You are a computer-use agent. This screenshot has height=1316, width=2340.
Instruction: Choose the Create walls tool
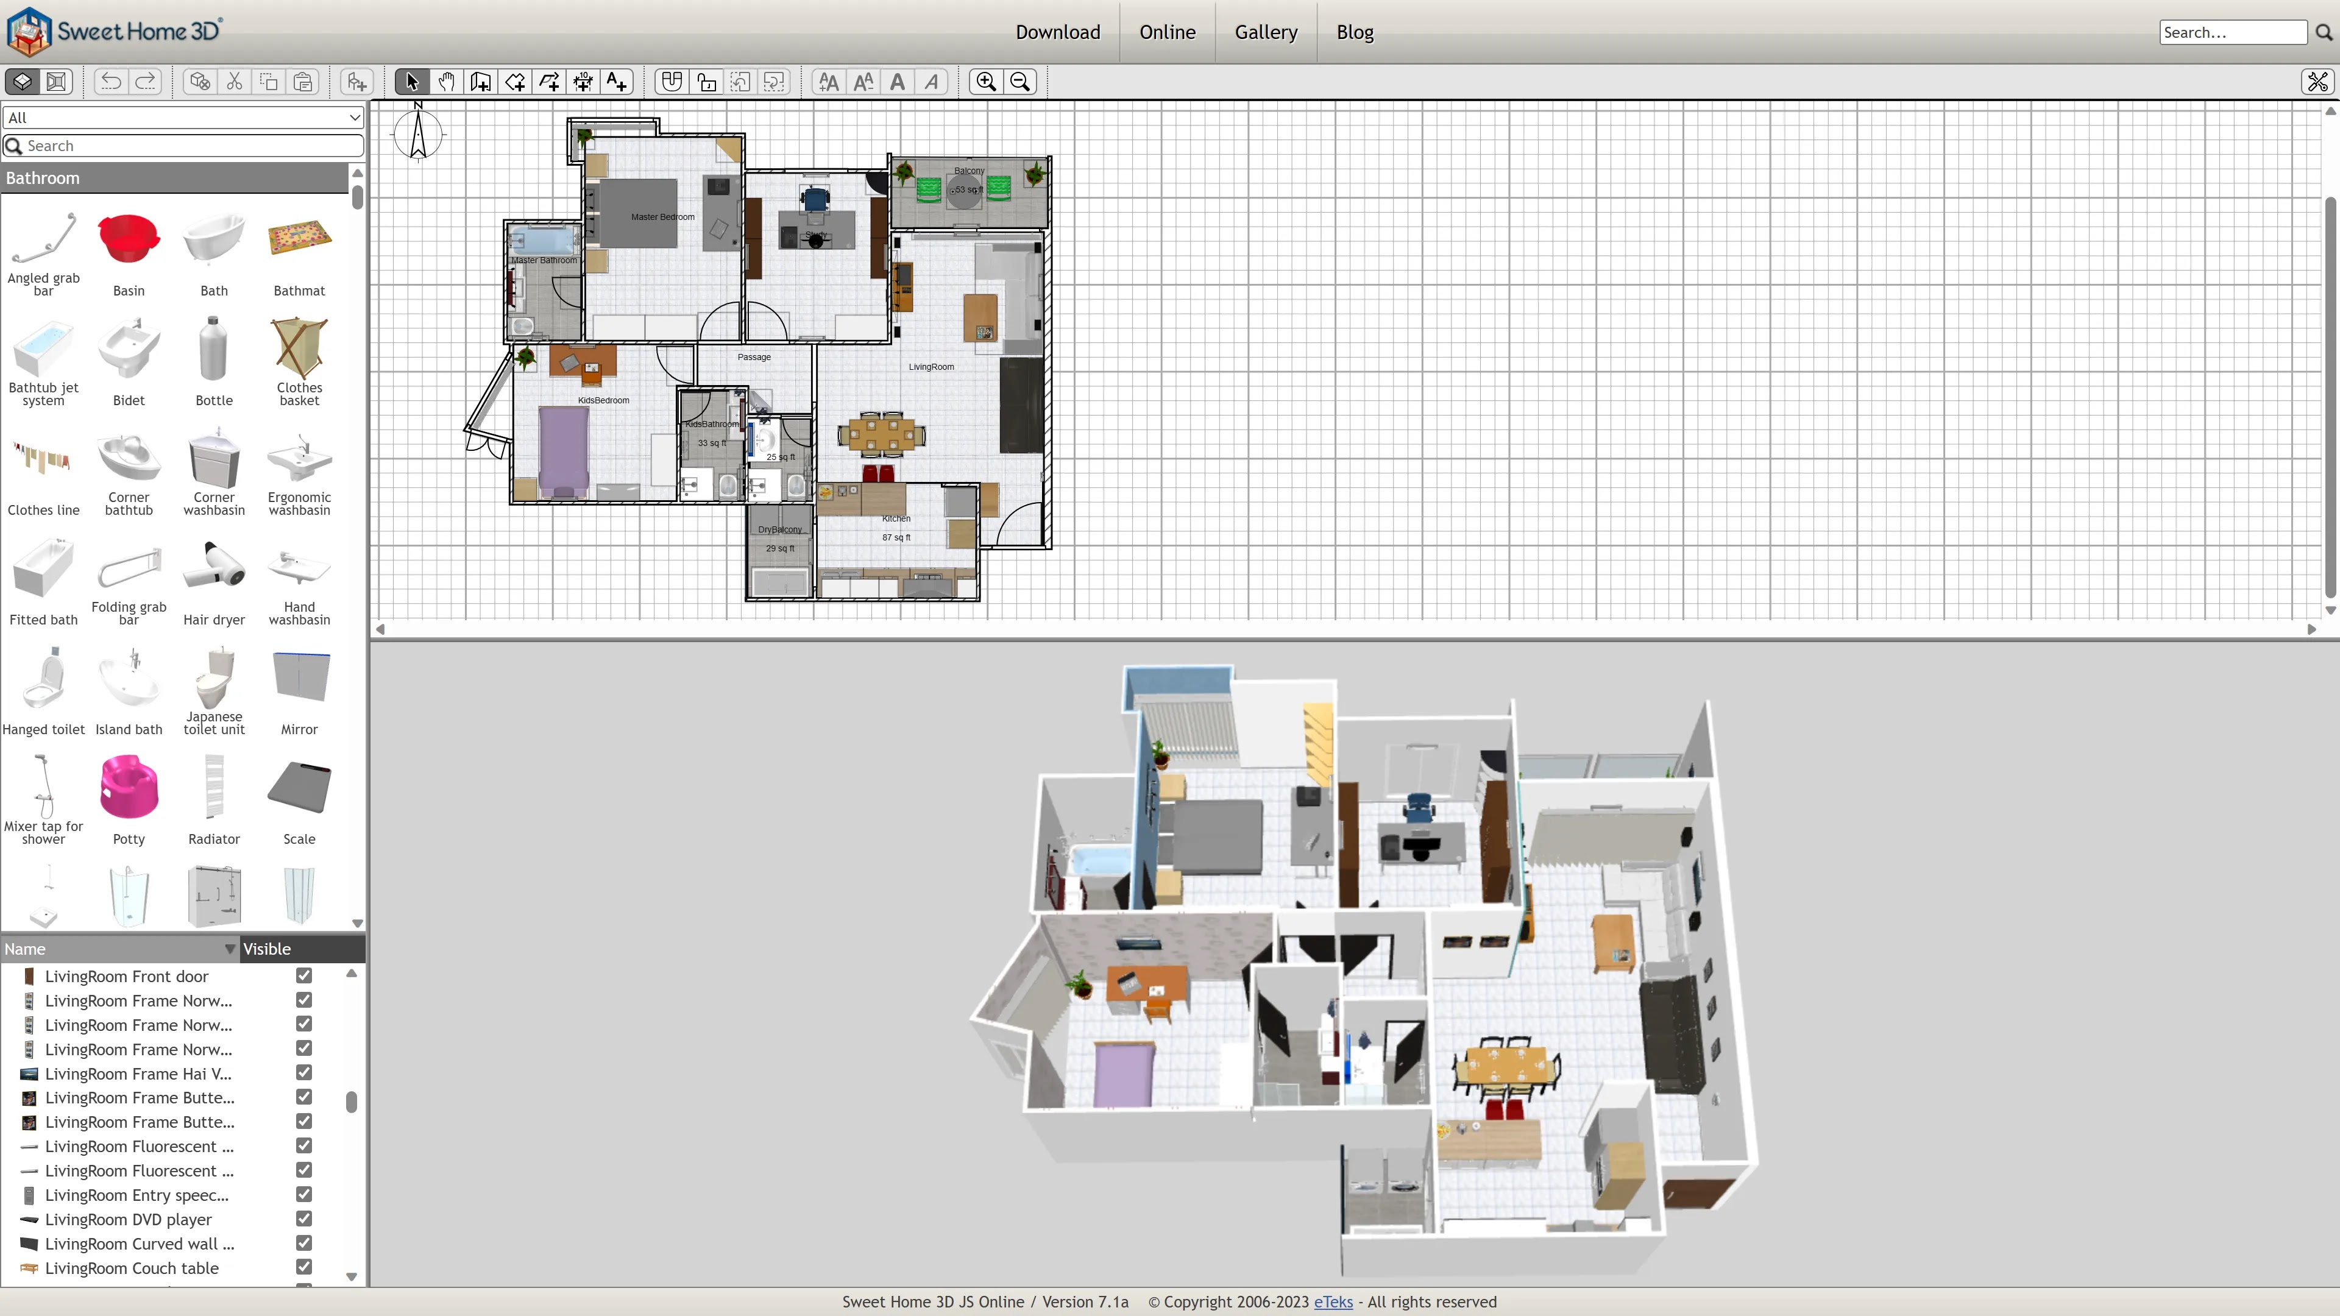pos(481,82)
